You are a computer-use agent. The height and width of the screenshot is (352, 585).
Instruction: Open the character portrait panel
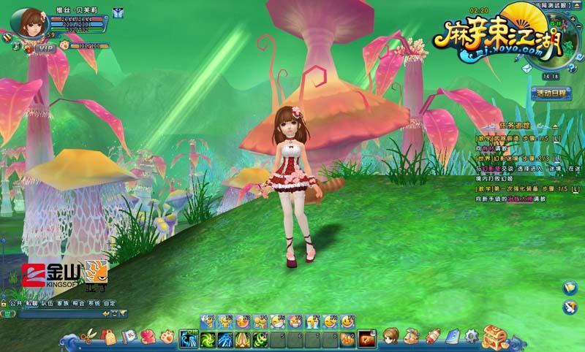click(x=31, y=23)
